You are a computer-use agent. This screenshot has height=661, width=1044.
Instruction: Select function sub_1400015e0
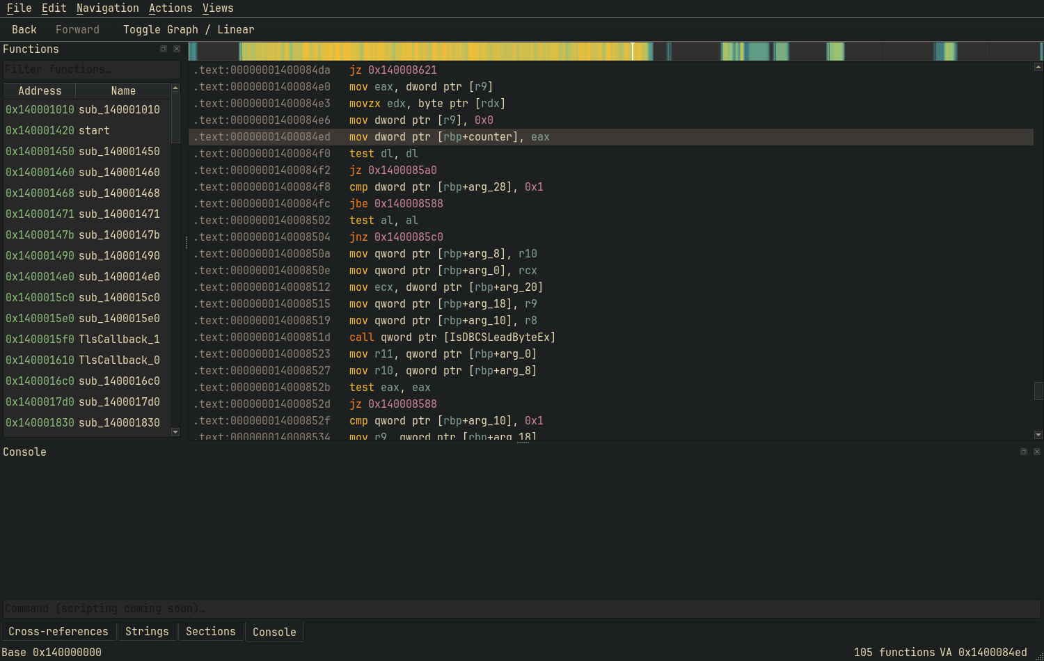(x=87, y=319)
